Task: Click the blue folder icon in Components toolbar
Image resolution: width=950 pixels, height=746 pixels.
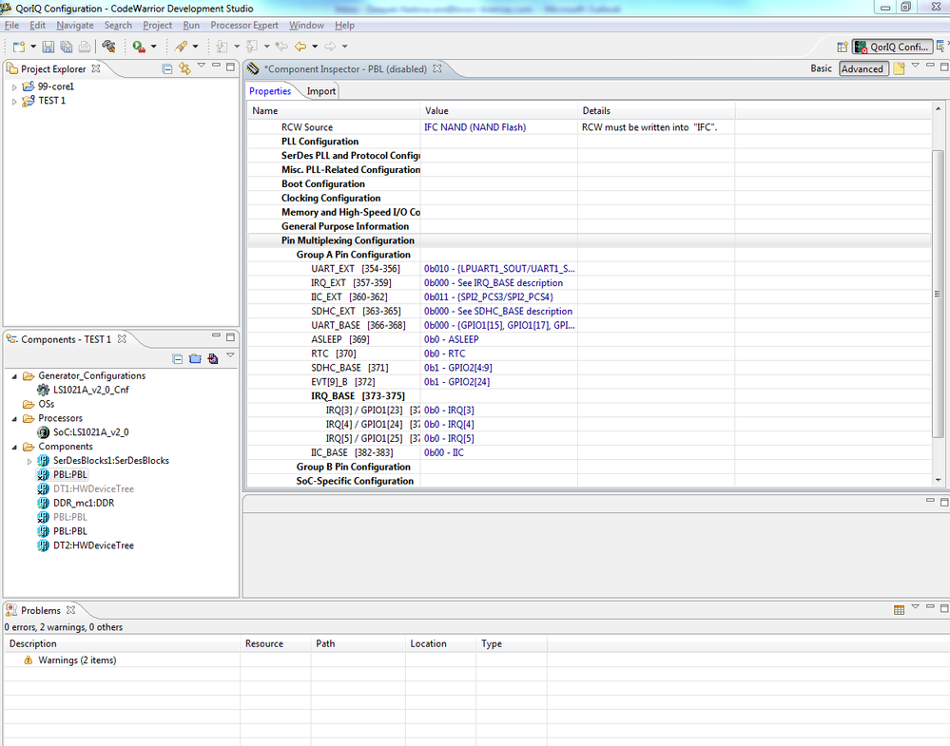Action: coord(195,358)
